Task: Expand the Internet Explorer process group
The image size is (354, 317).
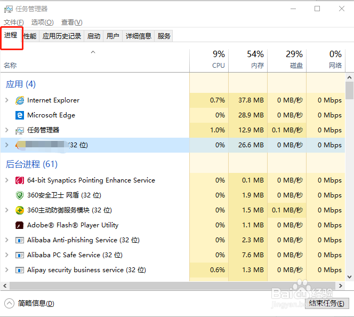Action: 7,100
